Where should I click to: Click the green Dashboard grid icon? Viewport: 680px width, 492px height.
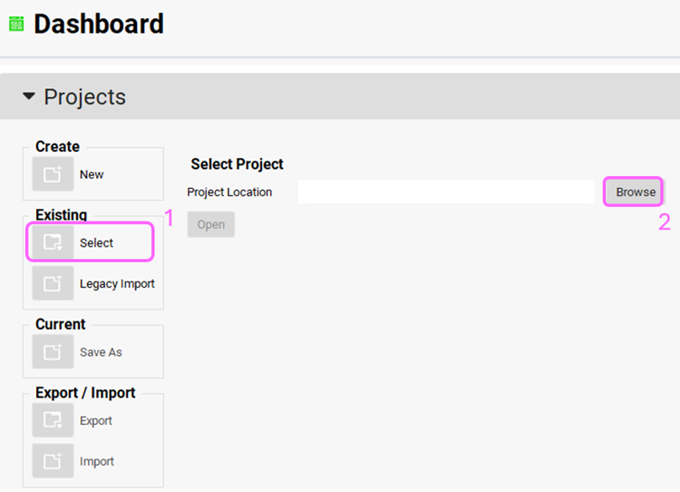[x=15, y=24]
